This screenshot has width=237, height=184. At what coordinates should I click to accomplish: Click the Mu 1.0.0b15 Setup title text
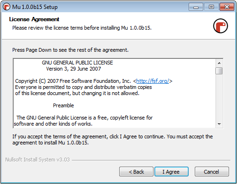pyautogui.click(x=35, y=7)
